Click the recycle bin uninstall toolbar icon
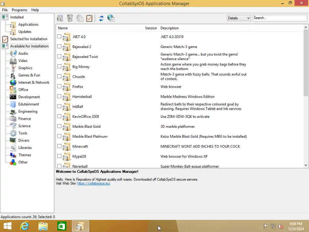 (x=70, y=18)
